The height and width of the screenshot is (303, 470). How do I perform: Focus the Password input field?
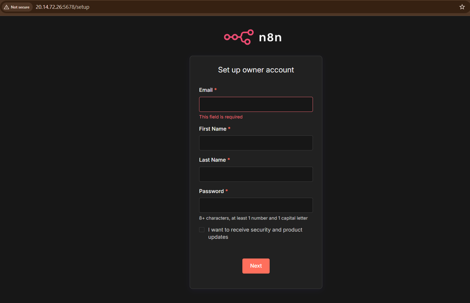pos(256,205)
